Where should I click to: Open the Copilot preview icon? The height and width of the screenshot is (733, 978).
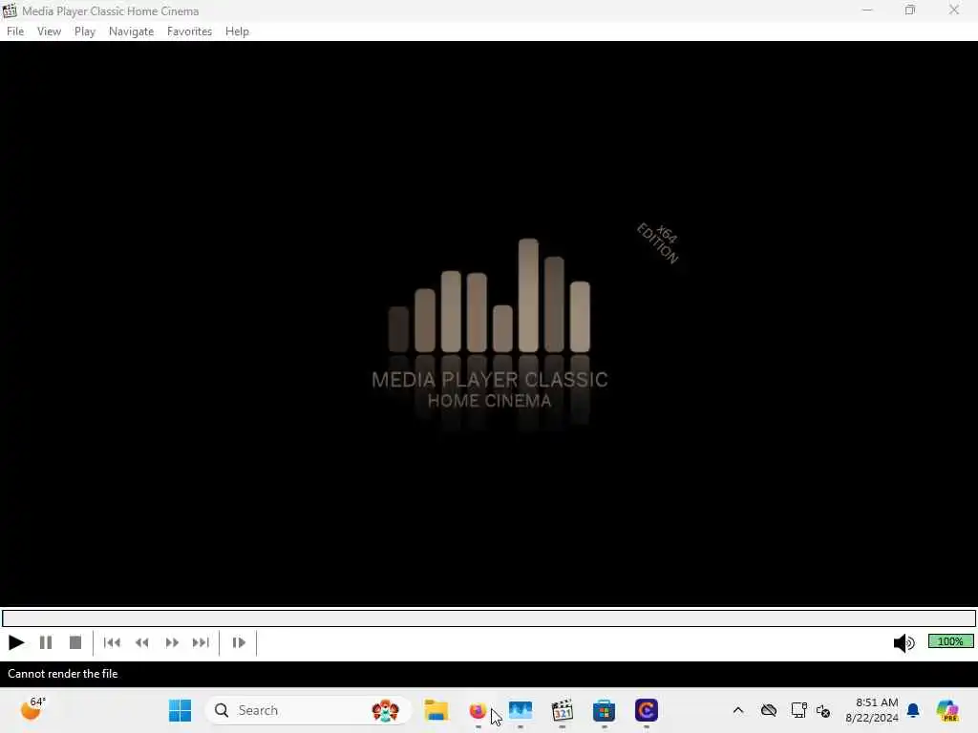coord(946,710)
